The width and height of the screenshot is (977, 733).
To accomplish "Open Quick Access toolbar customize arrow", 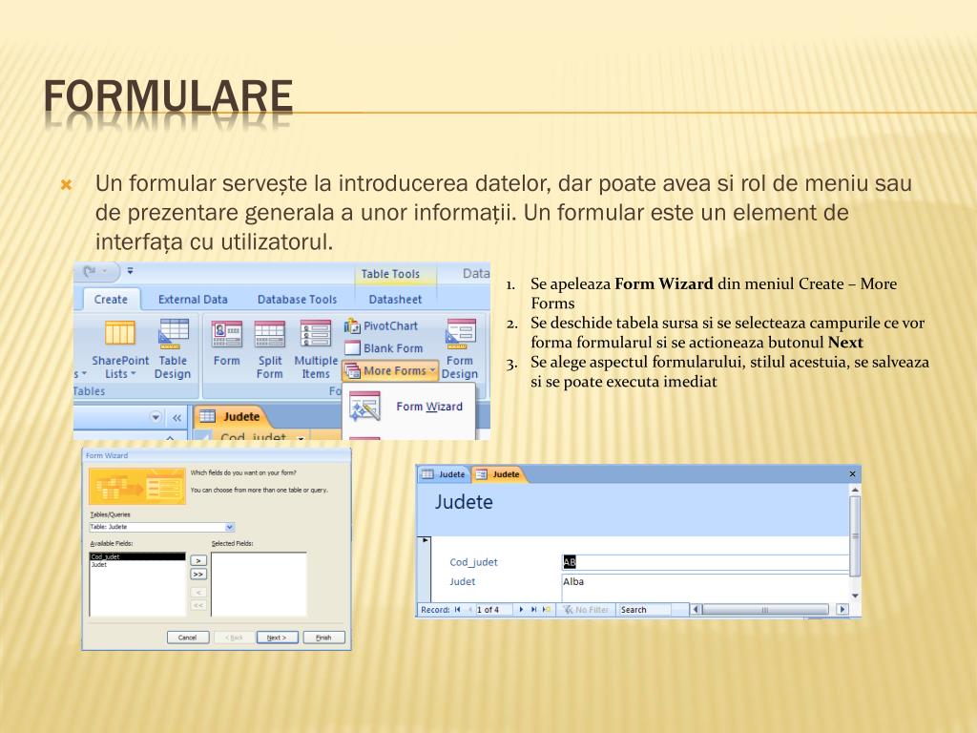I will point(130,270).
